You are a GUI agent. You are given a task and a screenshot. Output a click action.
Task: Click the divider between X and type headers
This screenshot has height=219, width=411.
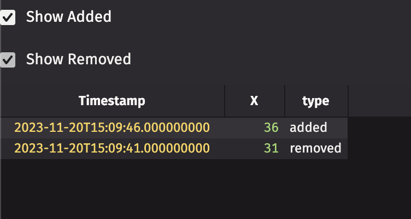point(285,101)
